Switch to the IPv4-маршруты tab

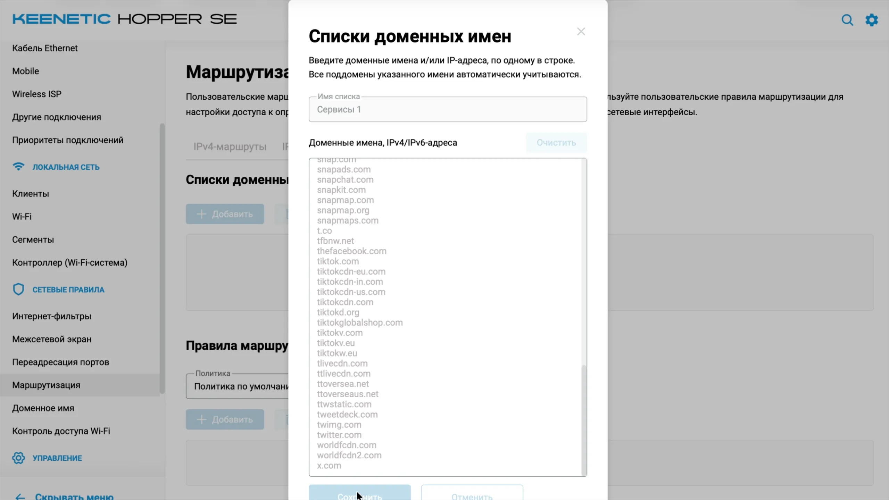[x=230, y=147]
